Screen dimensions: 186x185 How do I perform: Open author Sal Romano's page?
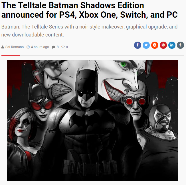coord(15,47)
